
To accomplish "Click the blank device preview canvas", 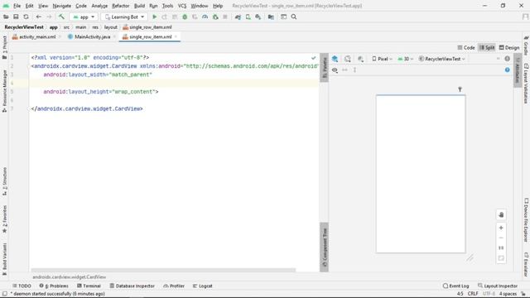I will tap(421, 174).
